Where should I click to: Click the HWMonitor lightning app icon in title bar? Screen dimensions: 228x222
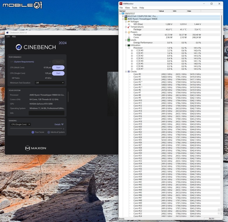point(121,3)
